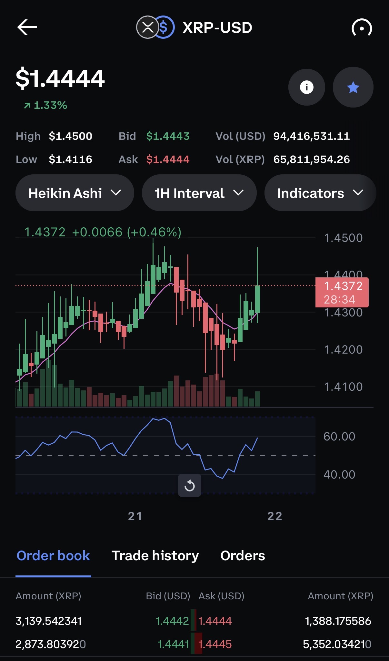Switch to the Order book tab
The image size is (389, 661).
pos(53,556)
